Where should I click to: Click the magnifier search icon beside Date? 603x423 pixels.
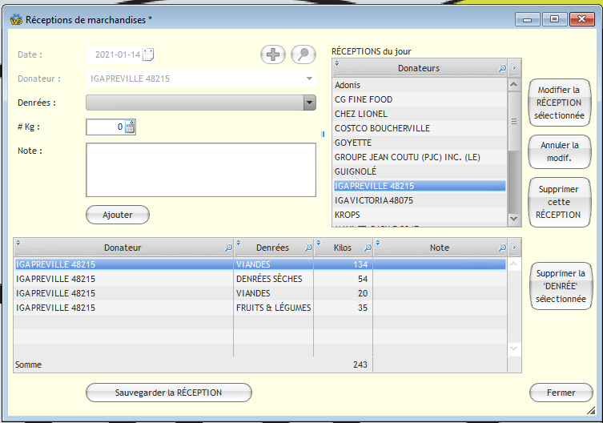tap(303, 54)
